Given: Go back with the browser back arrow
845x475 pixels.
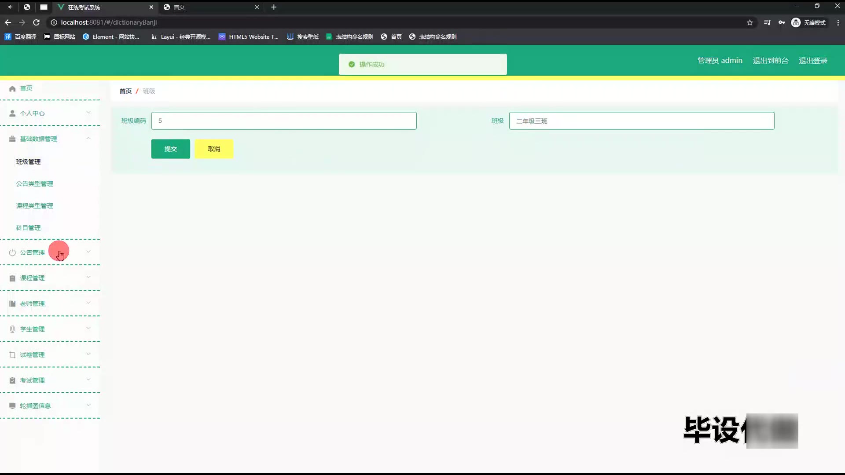Looking at the screenshot, I should [x=8, y=22].
